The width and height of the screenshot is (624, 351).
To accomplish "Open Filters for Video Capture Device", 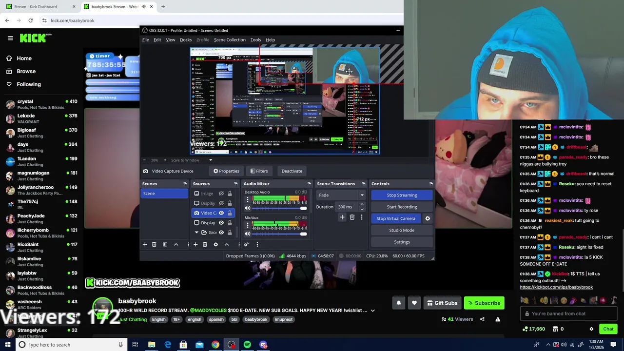I will (x=259, y=171).
